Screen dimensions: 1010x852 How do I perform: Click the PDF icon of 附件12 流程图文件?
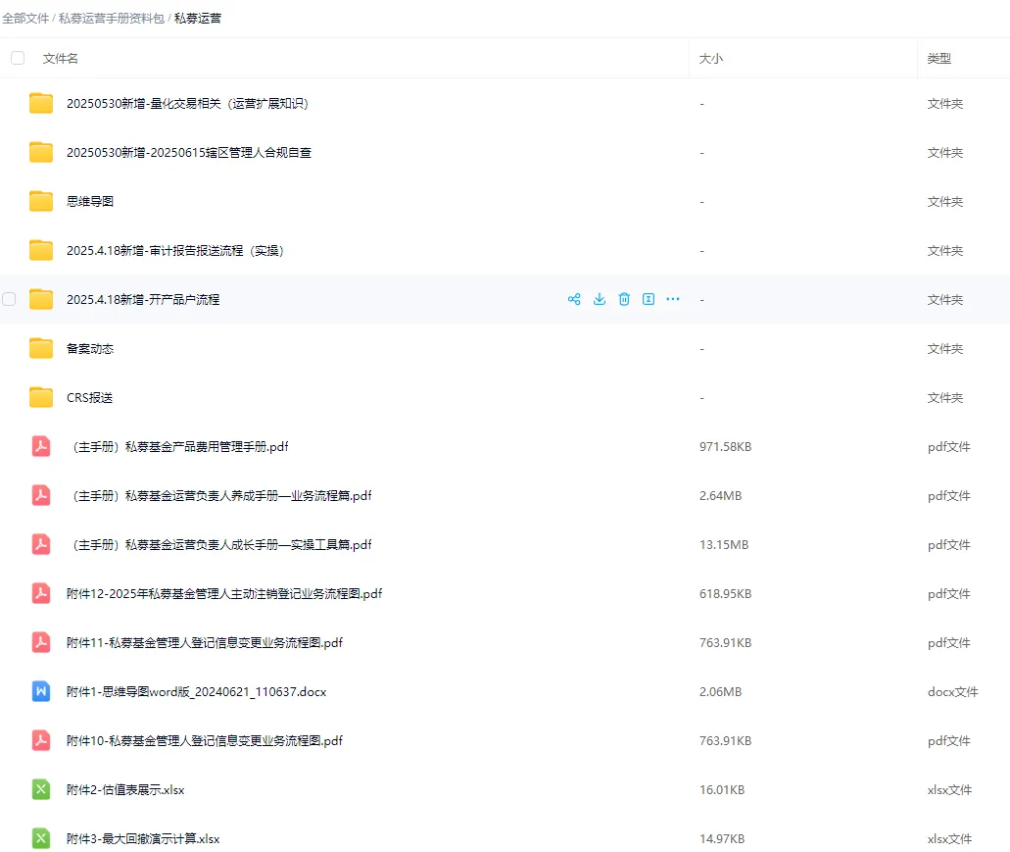point(40,593)
